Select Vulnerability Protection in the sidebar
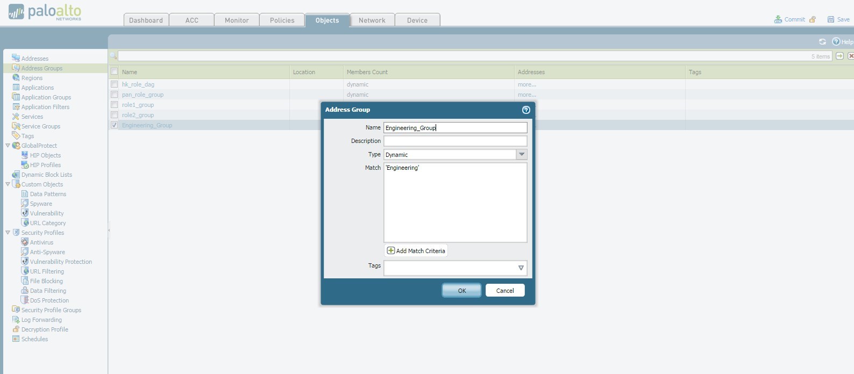Viewport: 854px width, 374px height. (x=61, y=262)
